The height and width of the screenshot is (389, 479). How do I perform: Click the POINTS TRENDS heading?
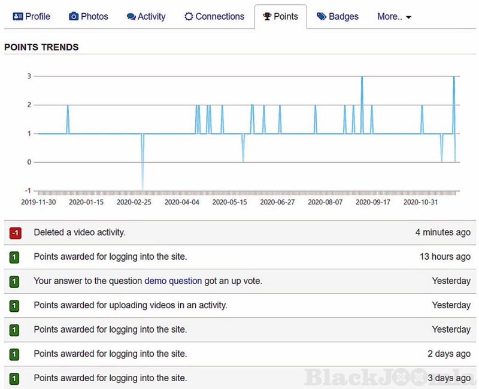tap(41, 47)
